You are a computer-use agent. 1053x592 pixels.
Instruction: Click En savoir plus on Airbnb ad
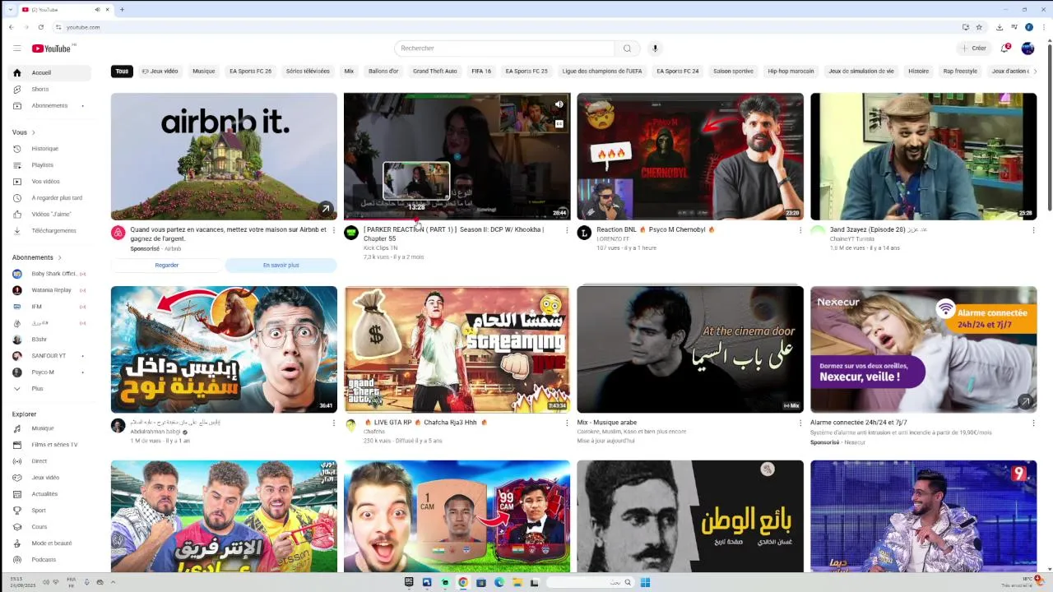pos(281,266)
